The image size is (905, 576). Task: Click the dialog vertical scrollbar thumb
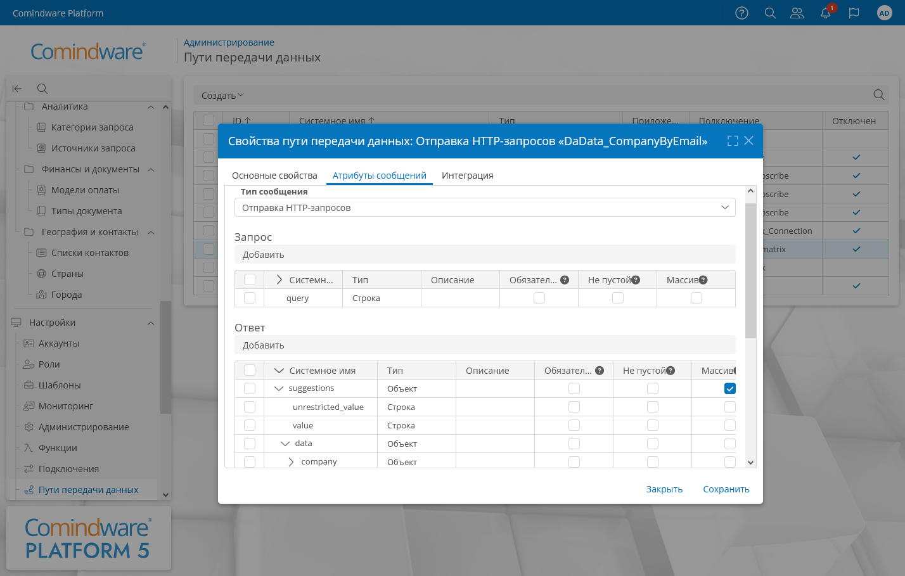(x=751, y=271)
